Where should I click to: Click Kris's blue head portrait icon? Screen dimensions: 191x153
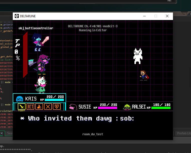pyautogui.click(x=20, y=99)
